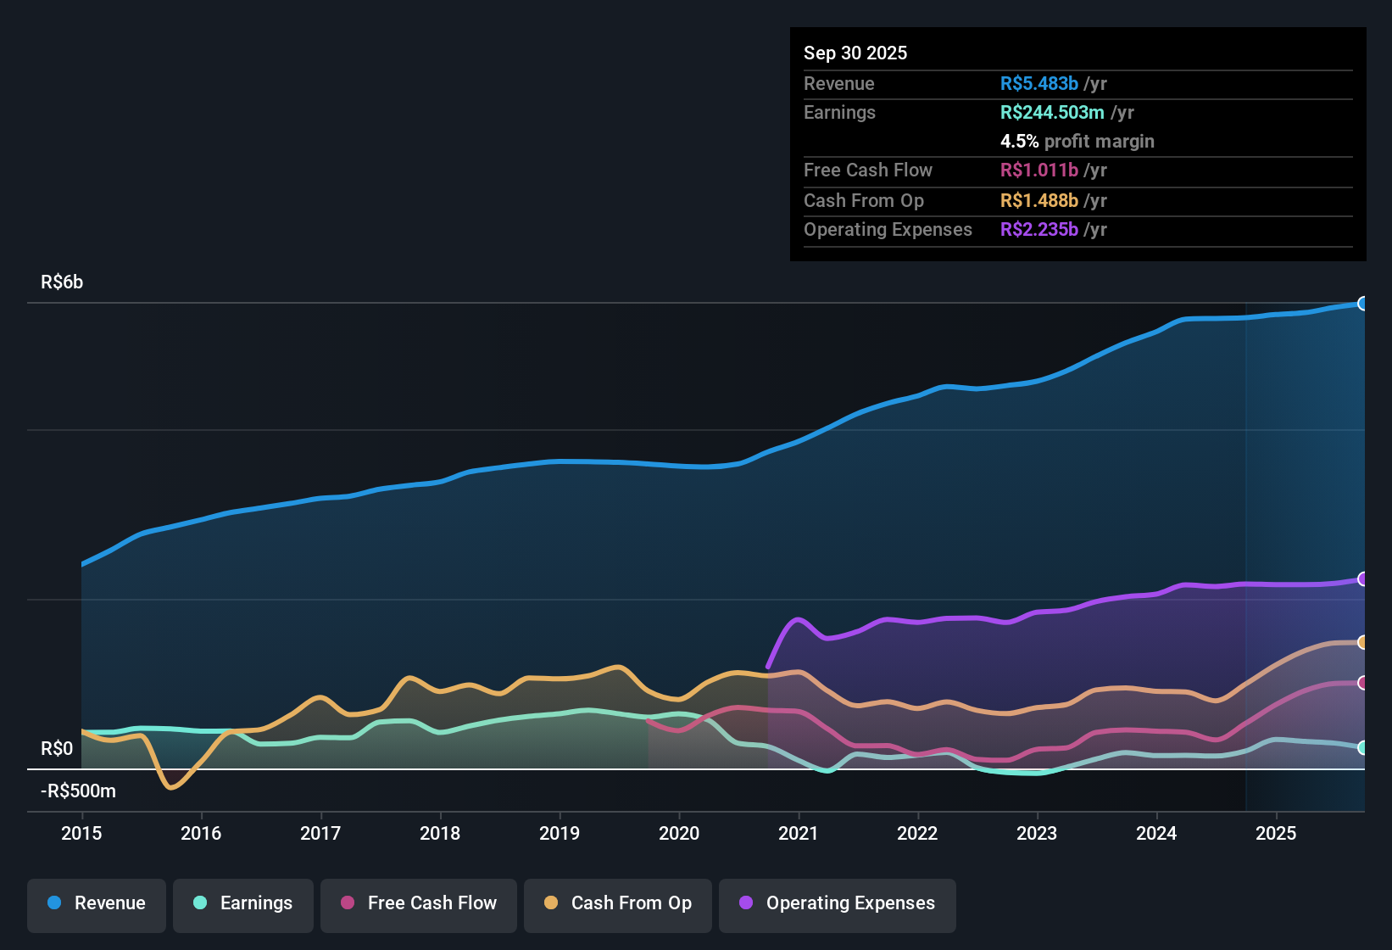The width and height of the screenshot is (1392, 950).
Task: Toggle the Revenue series visibility
Action: pos(96,904)
